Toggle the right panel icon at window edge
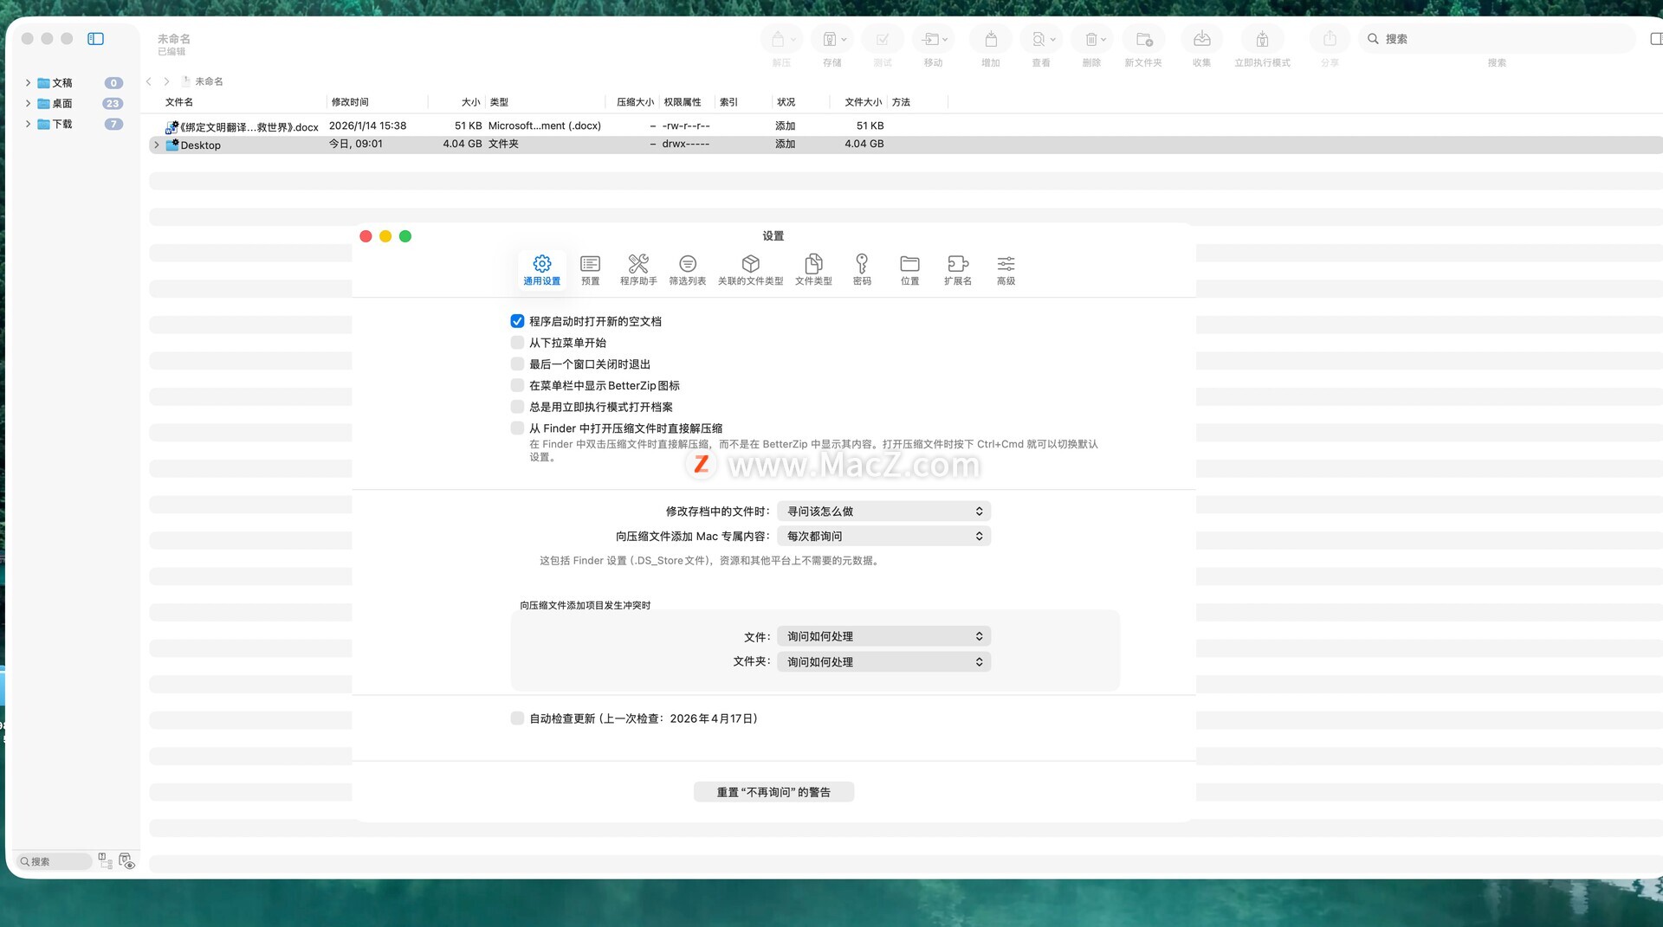Screen dimensions: 1663x927 [x=1656, y=39]
